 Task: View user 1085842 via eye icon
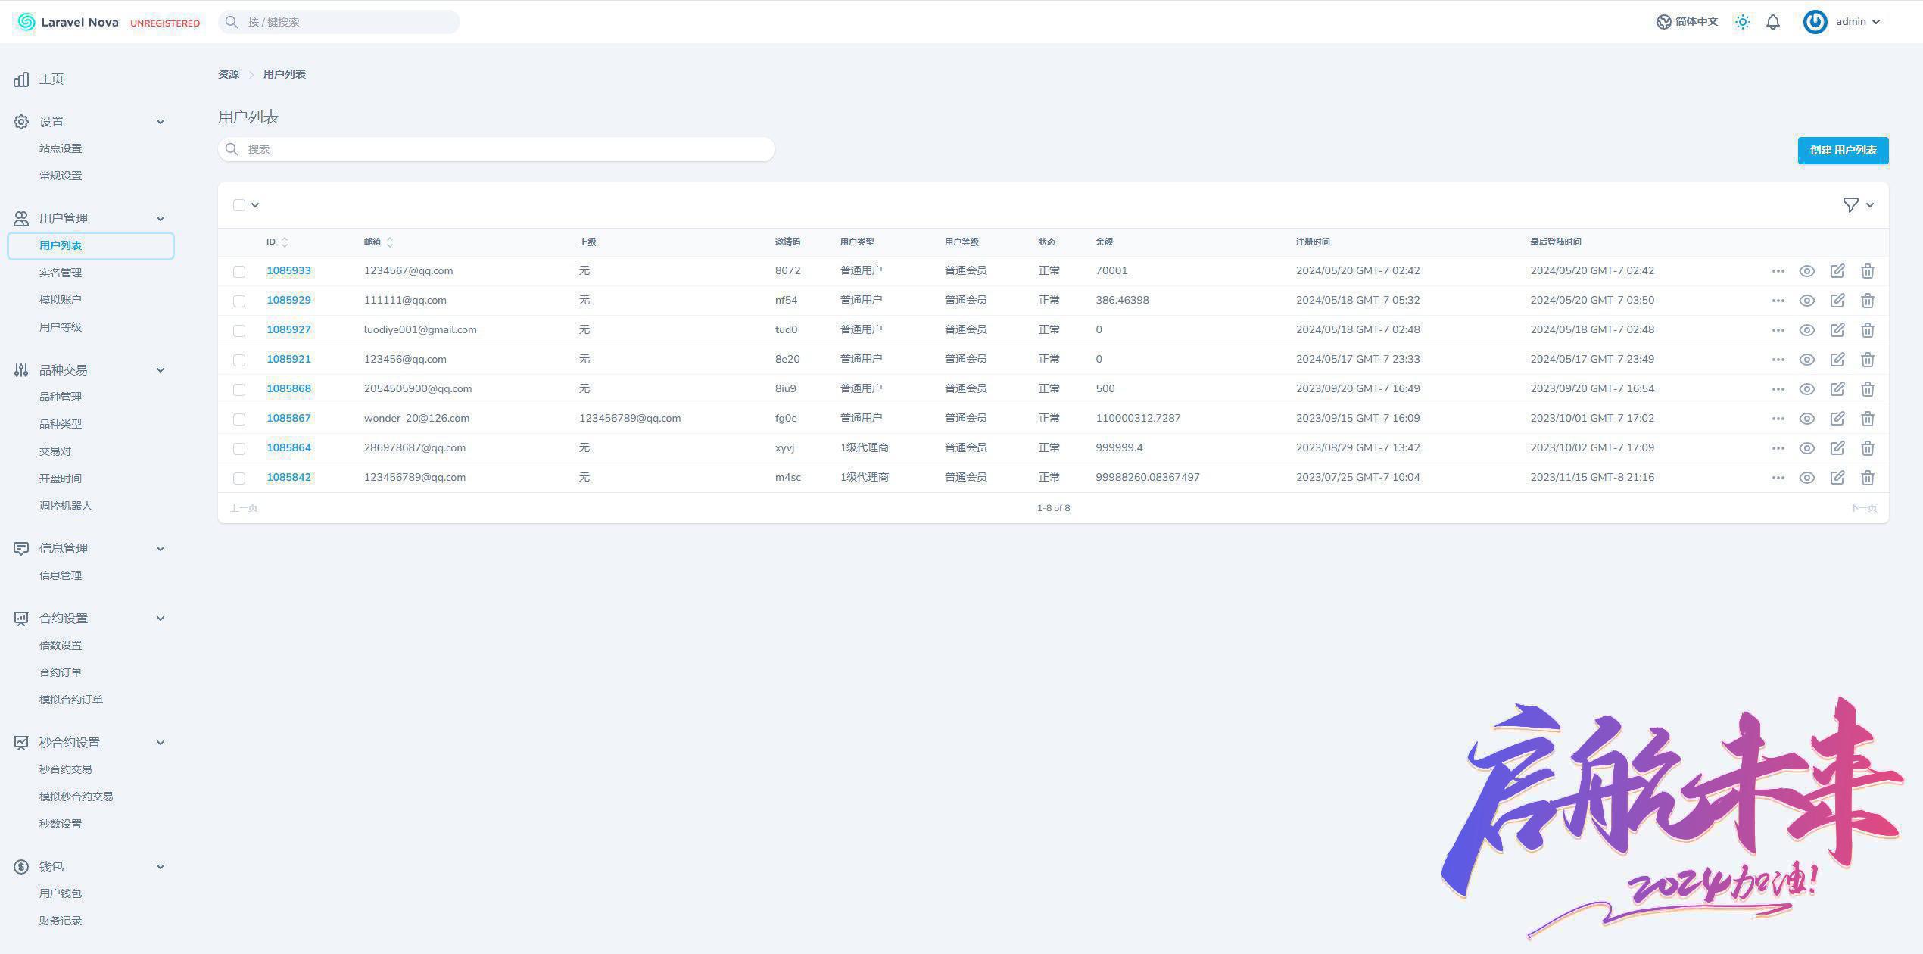(1807, 478)
